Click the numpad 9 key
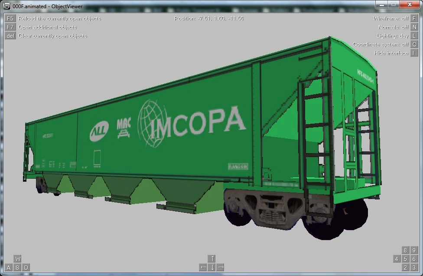The height and width of the screenshot is (276, 423). click(x=414, y=250)
